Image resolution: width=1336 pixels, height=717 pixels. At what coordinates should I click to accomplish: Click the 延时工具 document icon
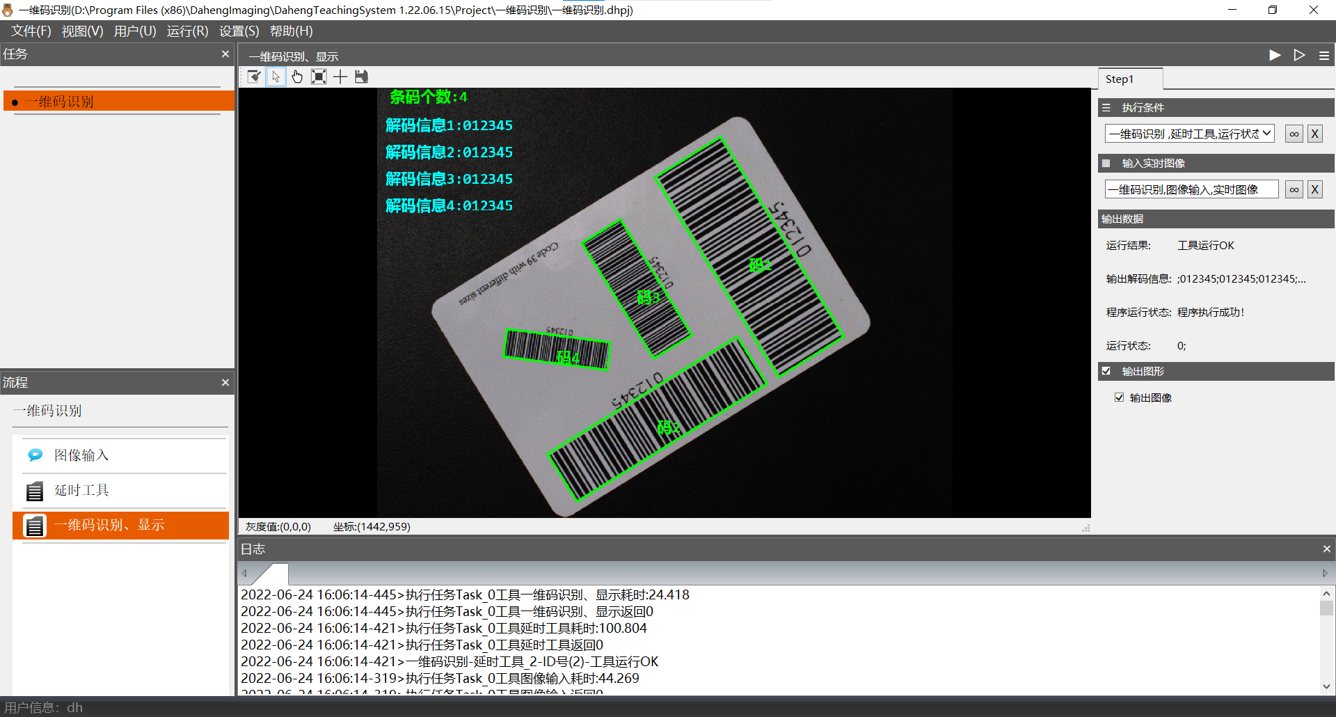35,491
